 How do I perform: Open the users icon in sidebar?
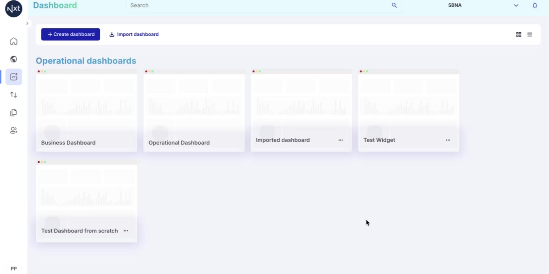(x=13, y=130)
